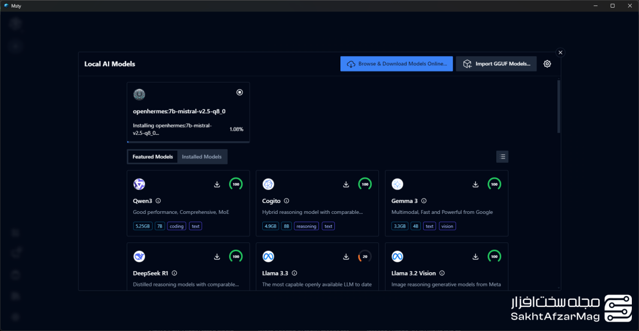
Task: Click the Cogito logo icon
Action: pyautogui.click(x=268, y=184)
